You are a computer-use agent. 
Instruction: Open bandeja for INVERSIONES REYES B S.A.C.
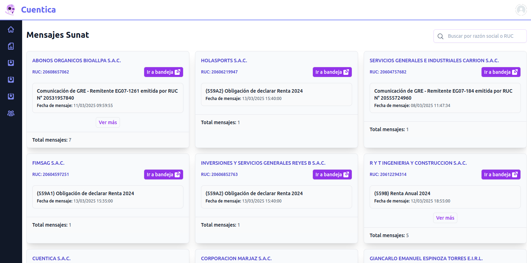(x=332, y=175)
